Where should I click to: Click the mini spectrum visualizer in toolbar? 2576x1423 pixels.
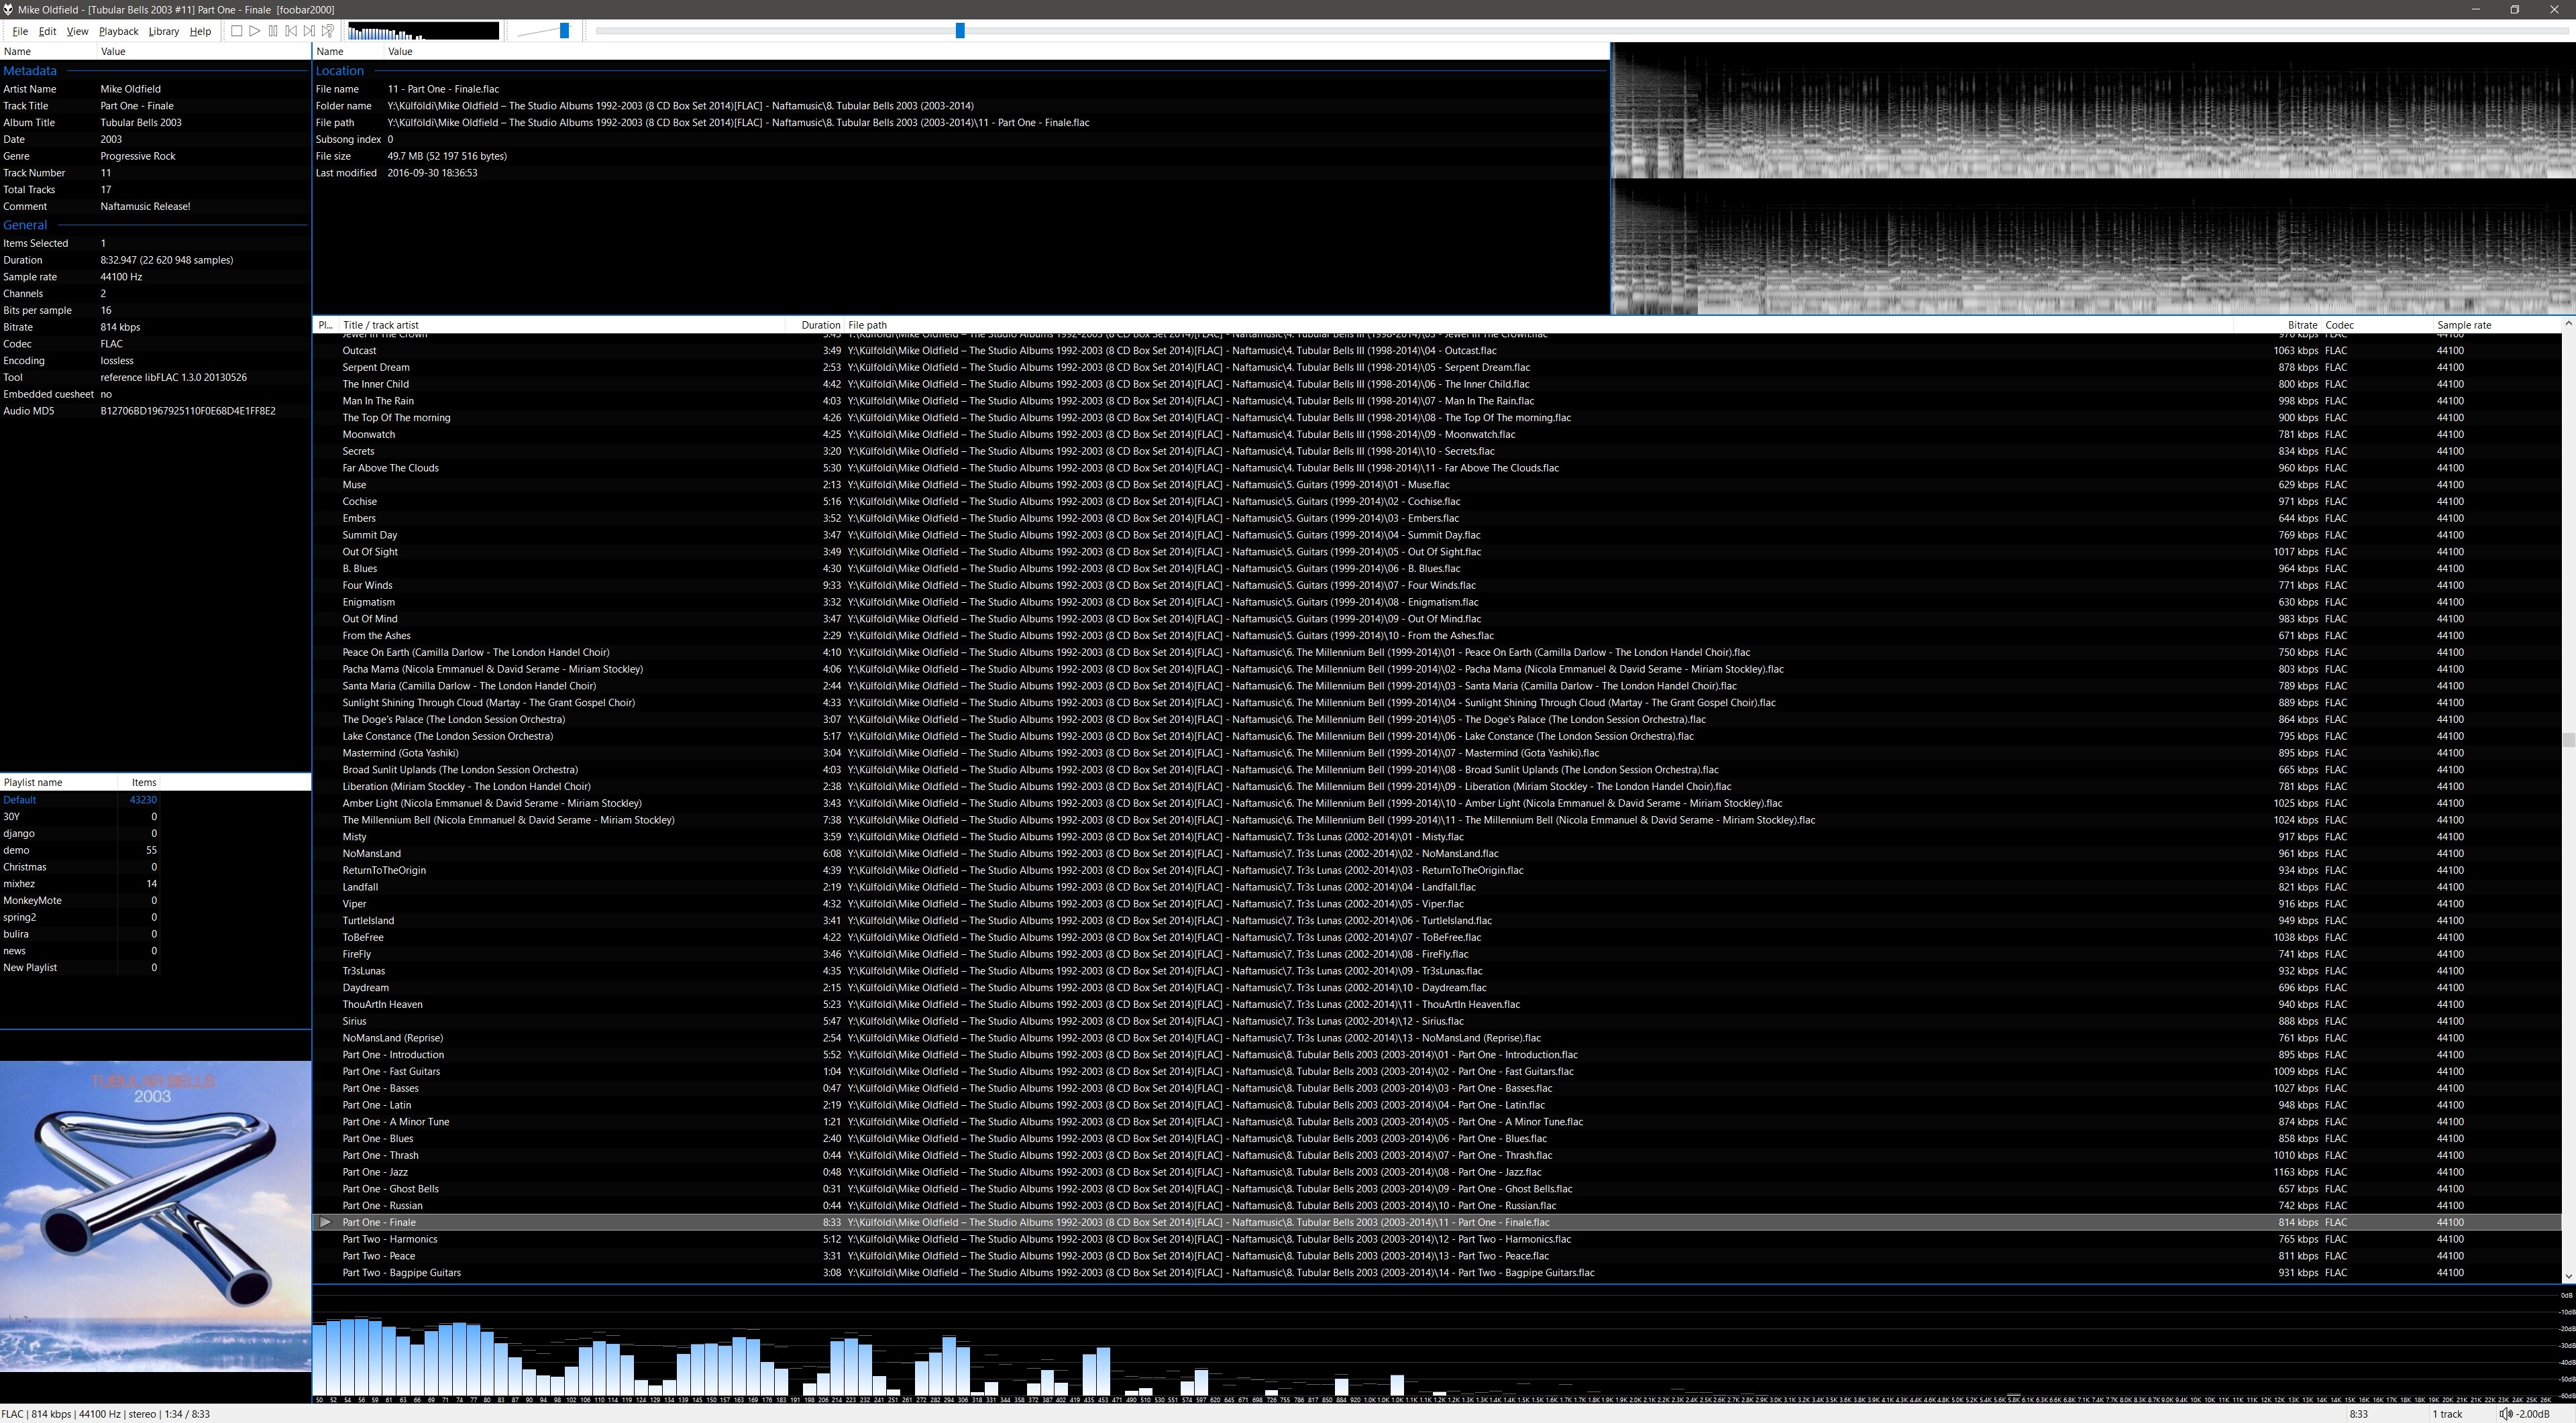[x=423, y=31]
